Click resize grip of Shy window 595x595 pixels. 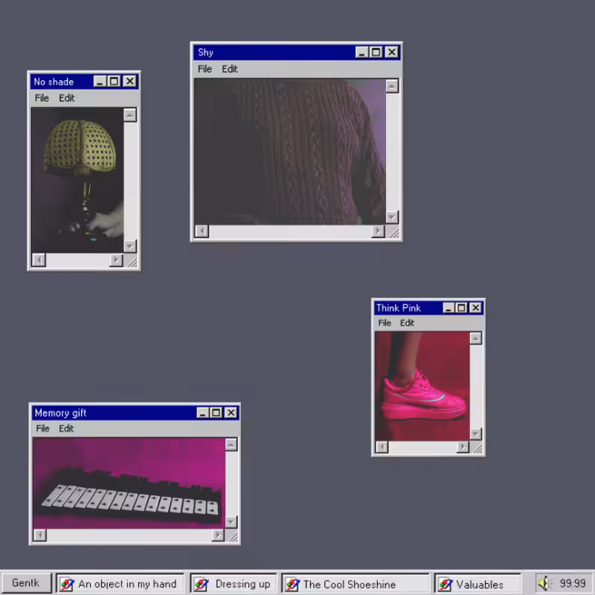point(395,233)
